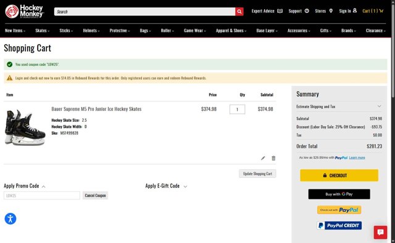
Task: Open the Hockey Monkey home logo
Action: coord(25,11)
